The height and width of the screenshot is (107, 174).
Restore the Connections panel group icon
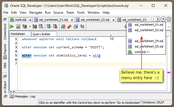tap(5, 19)
